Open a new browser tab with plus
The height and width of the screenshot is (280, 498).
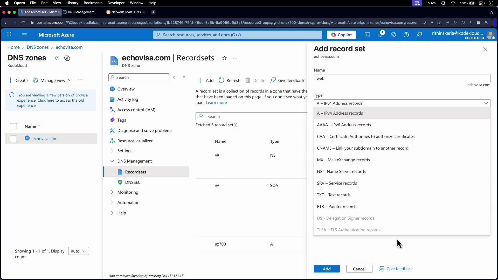click(153, 12)
